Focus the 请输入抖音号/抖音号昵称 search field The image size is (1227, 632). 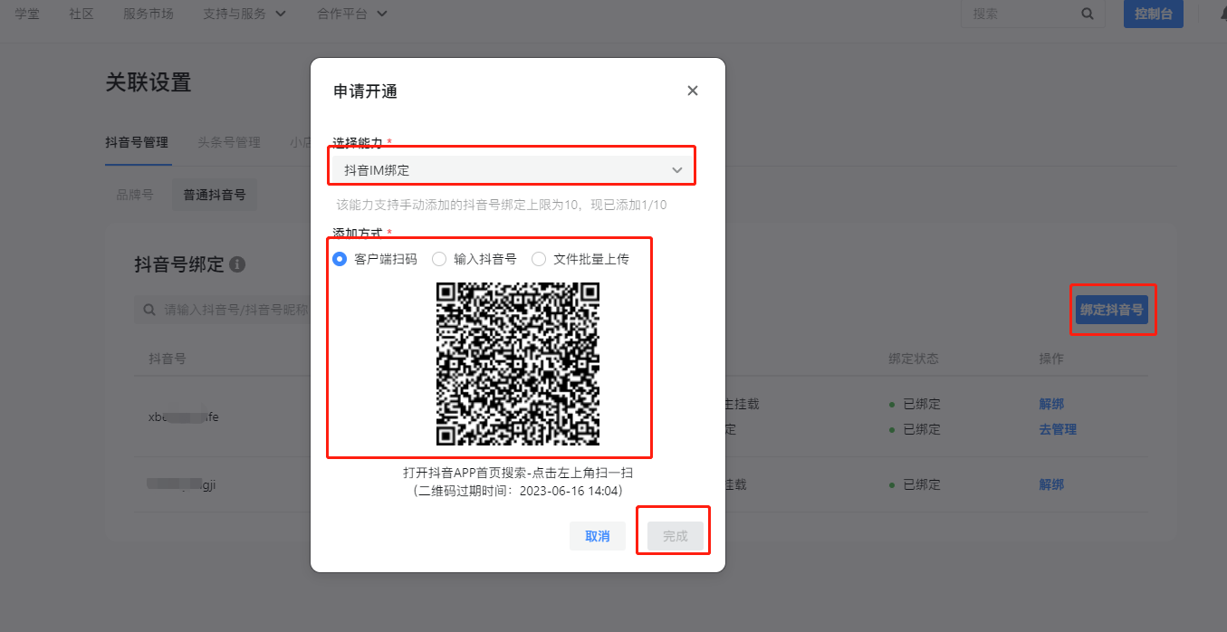click(x=223, y=310)
